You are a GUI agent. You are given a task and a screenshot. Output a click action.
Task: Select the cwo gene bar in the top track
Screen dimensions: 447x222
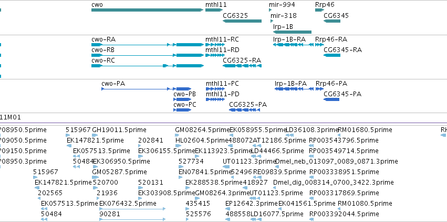point(148,10)
